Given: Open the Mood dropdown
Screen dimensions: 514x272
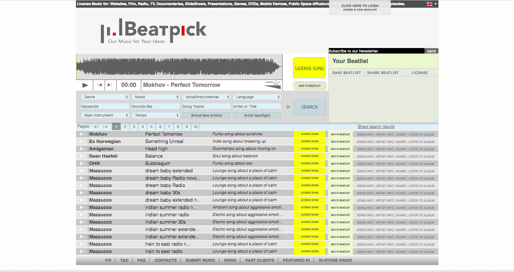Looking at the screenshot, I should 156,97.
